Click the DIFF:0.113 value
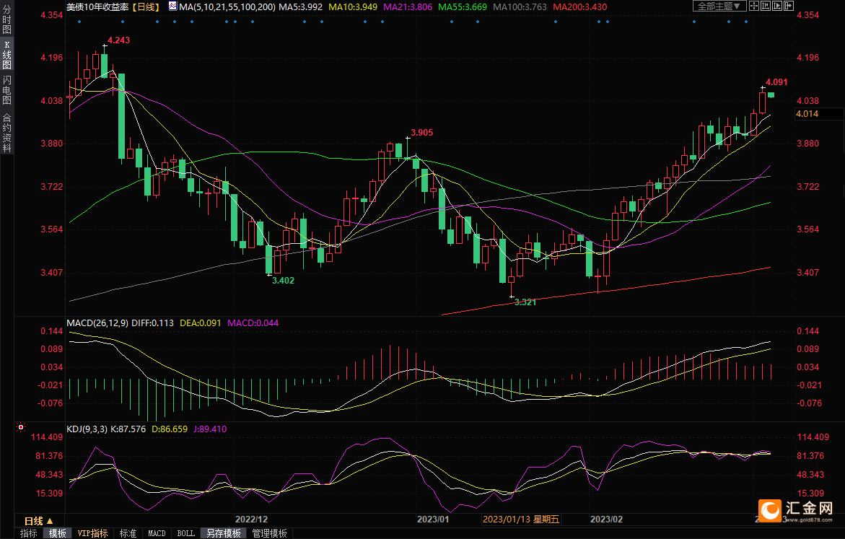The width and height of the screenshot is (845, 539). click(x=152, y=323)
